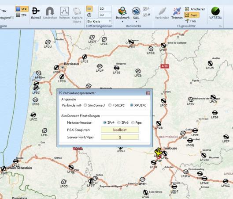
Task: Select the Arretieren option
Action: (195, 9)
